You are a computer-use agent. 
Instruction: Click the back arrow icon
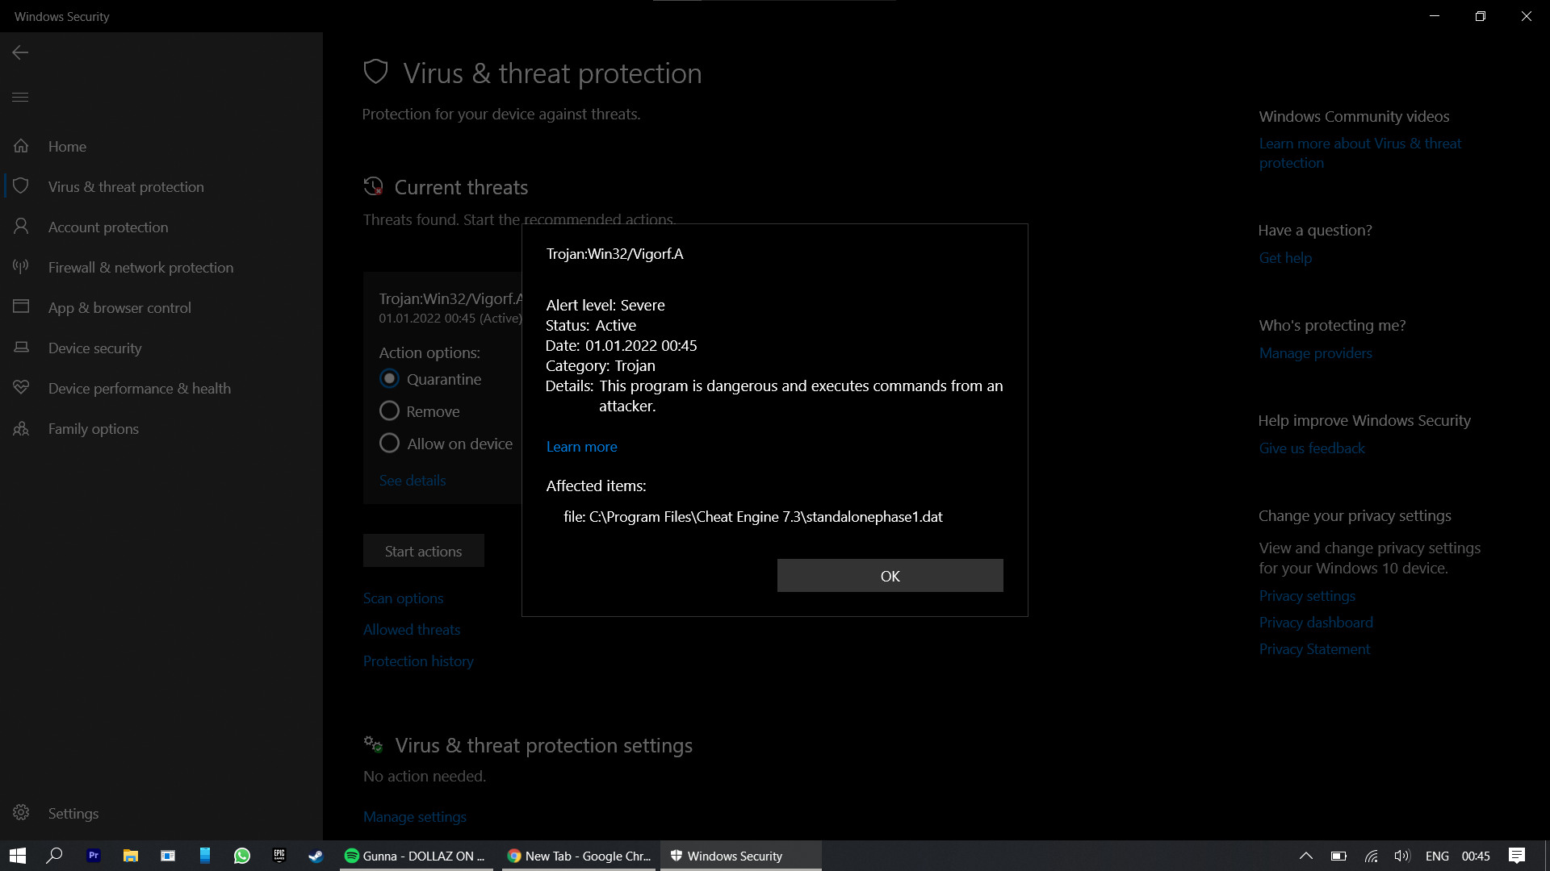[x=20, y=52]
